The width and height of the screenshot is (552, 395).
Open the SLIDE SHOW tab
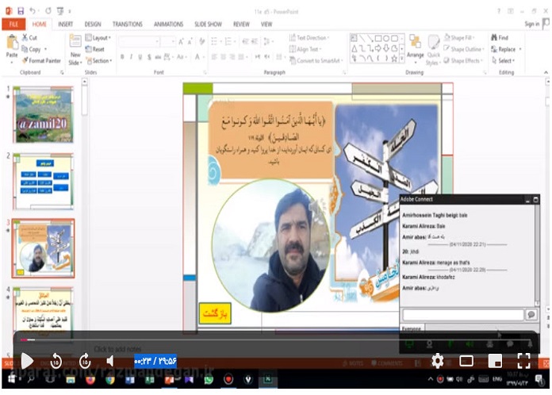[x=208, y=24]
